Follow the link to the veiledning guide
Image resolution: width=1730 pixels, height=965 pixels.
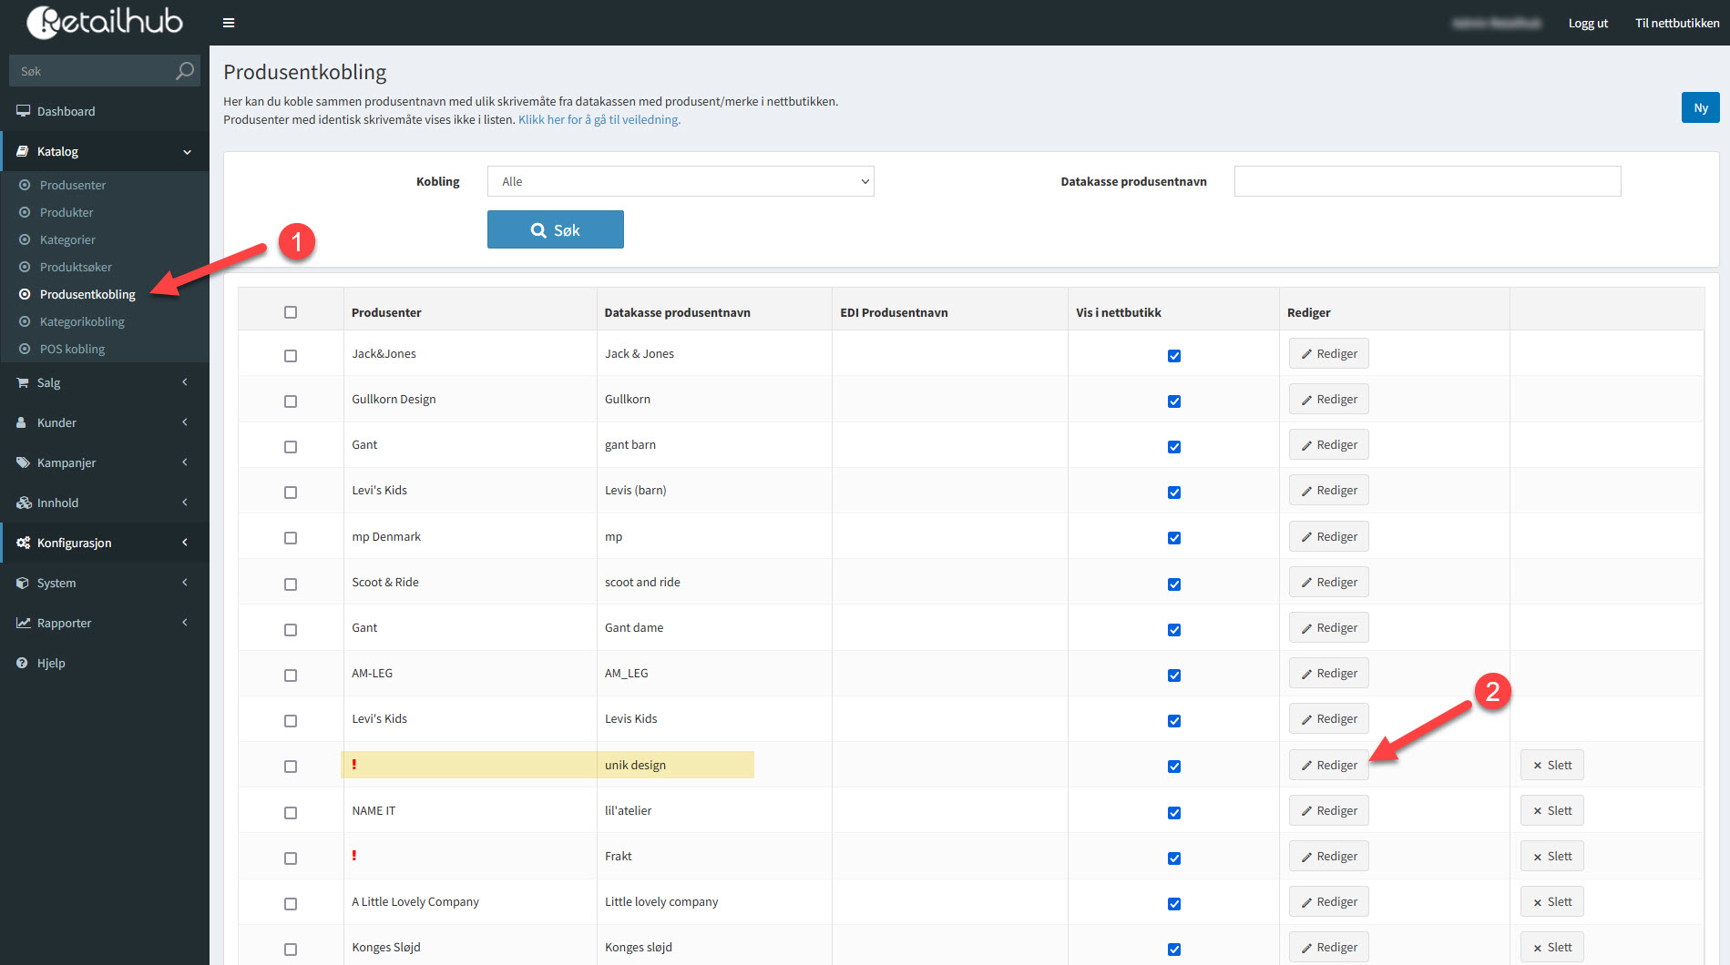(599, 120)
